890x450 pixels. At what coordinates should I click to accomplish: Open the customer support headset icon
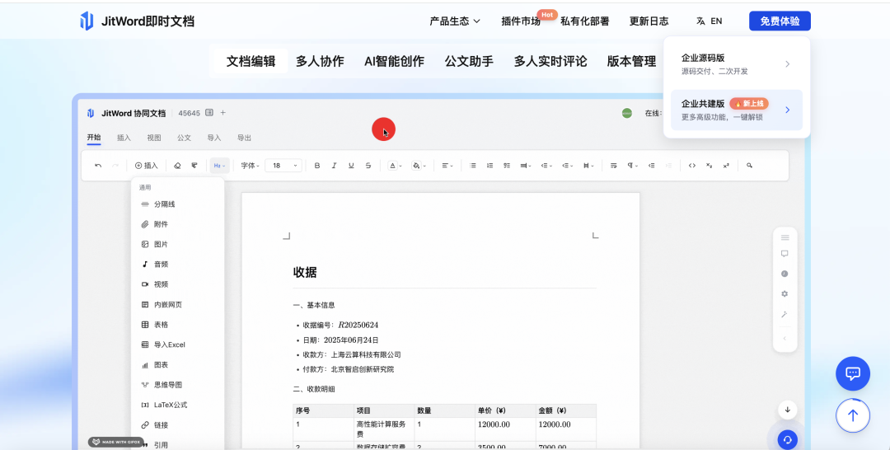[787, 439]
